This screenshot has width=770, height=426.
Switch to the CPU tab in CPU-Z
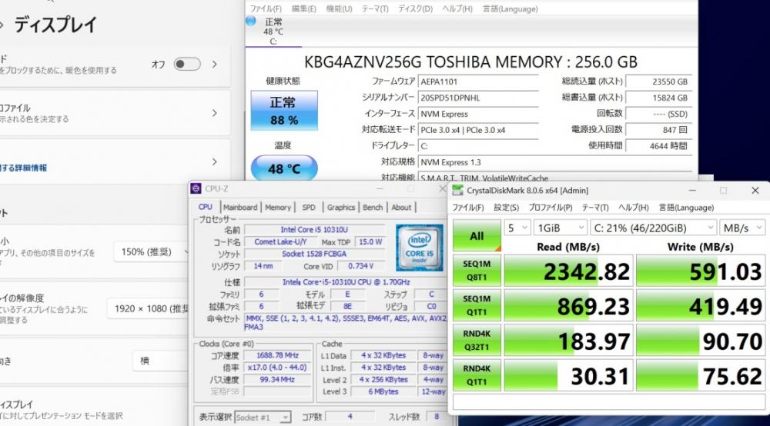(x=206, y=207)
